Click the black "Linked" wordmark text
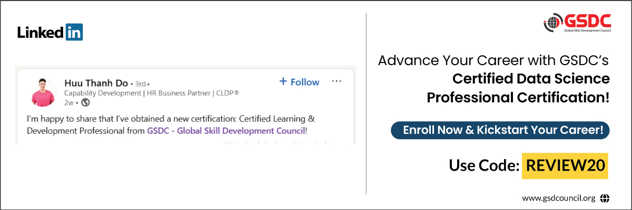 pos(41,33)
